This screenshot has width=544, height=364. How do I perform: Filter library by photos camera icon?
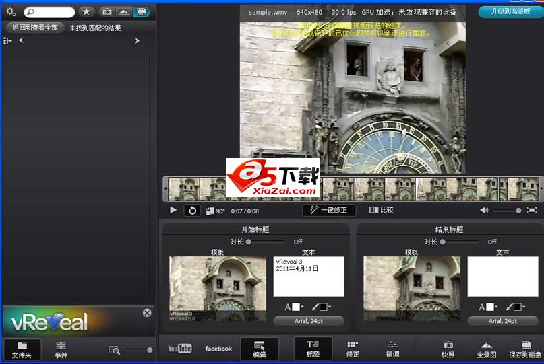[x=107, y=12]
